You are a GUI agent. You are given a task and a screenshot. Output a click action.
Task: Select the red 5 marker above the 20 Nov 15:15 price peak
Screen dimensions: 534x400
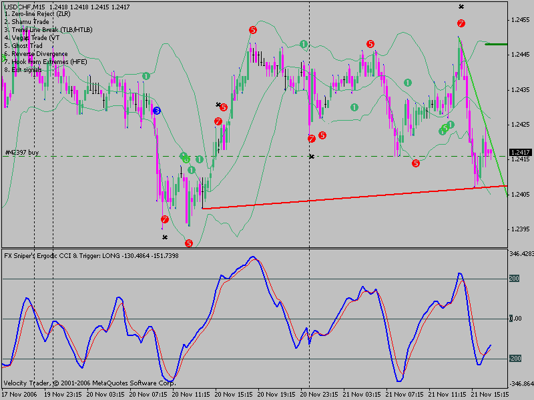[252, 30]
